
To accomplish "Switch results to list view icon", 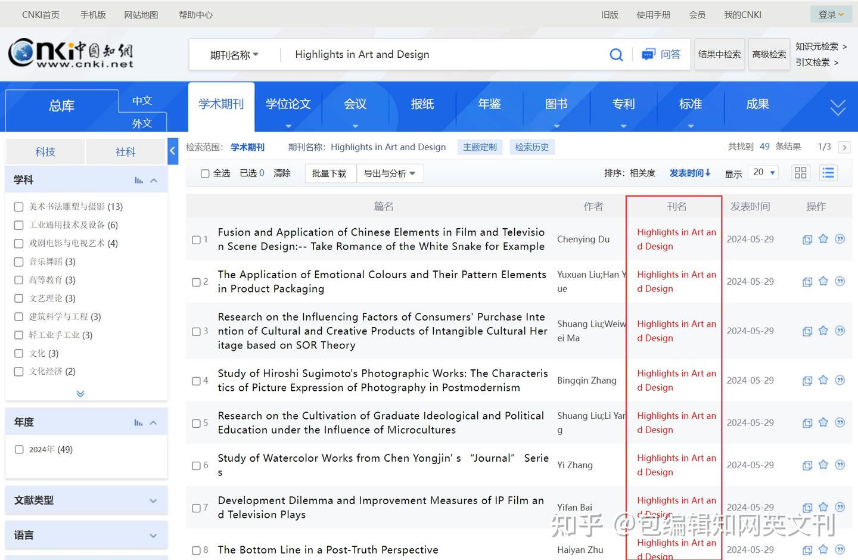I will pyautogui.click(x=828, y=173).
